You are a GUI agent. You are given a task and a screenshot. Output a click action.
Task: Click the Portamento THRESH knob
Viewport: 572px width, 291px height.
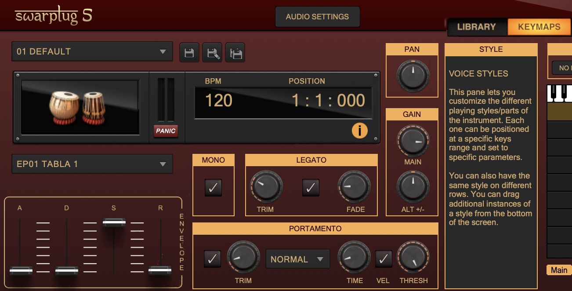[413, 258]
